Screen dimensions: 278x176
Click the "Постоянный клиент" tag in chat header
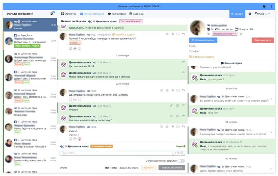point(131,21)
